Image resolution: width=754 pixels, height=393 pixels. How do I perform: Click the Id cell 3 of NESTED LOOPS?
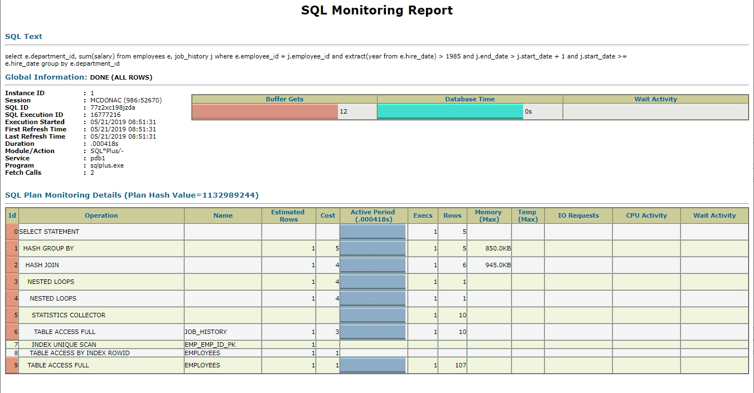(x=16, y=282)
